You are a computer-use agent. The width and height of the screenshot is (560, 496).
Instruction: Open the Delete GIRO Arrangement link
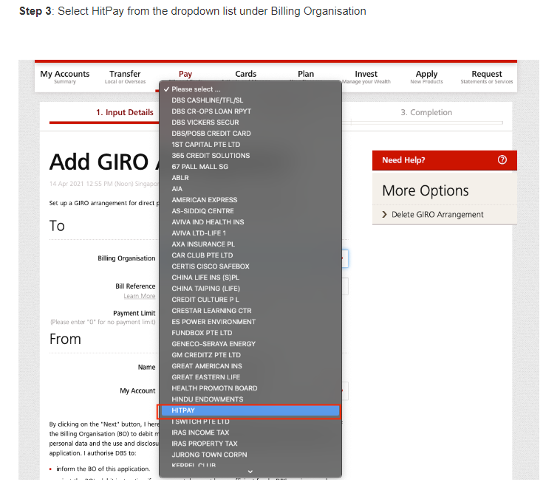click(x=437, y=215)
